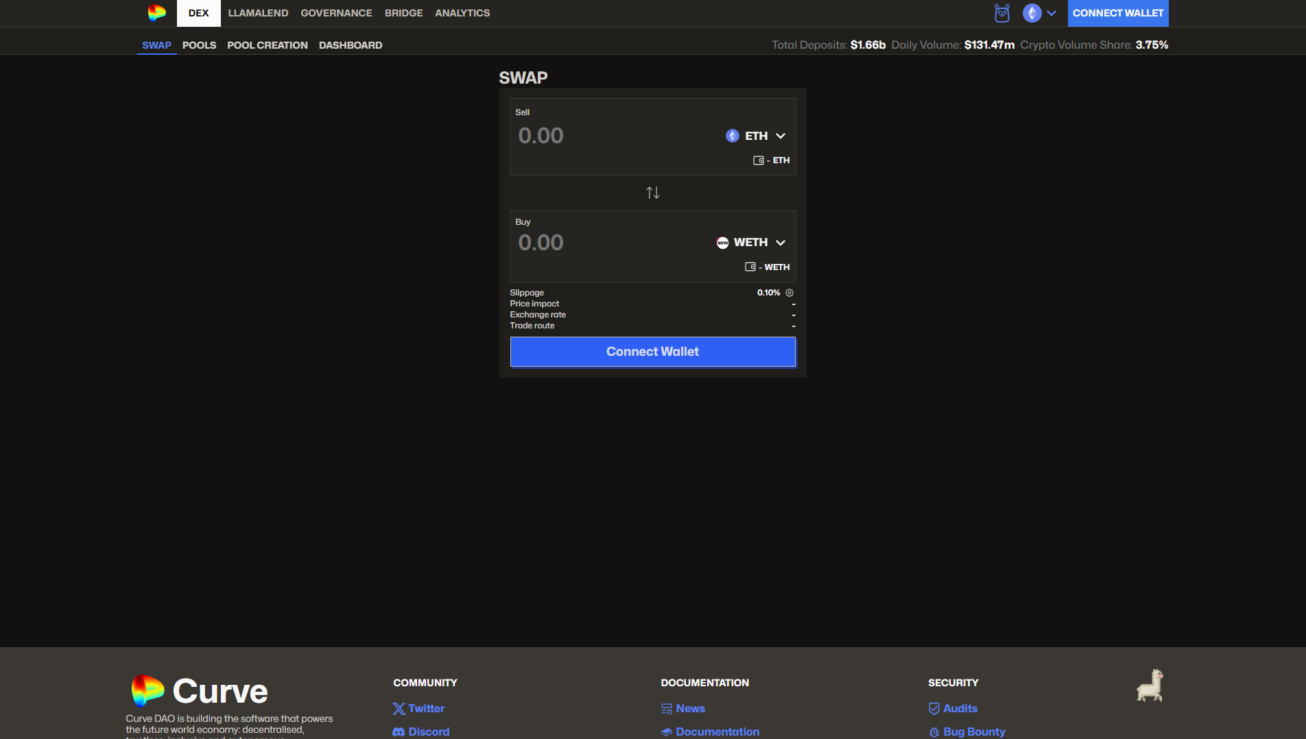Select the SWAP sub-tab
The height and width of the screenshot is (739, 1306).
pos(157,45)
